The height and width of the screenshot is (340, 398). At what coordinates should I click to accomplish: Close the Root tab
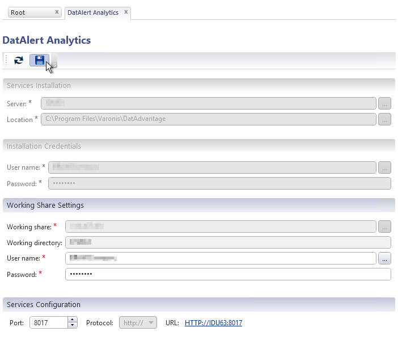(x=57, y=12)
